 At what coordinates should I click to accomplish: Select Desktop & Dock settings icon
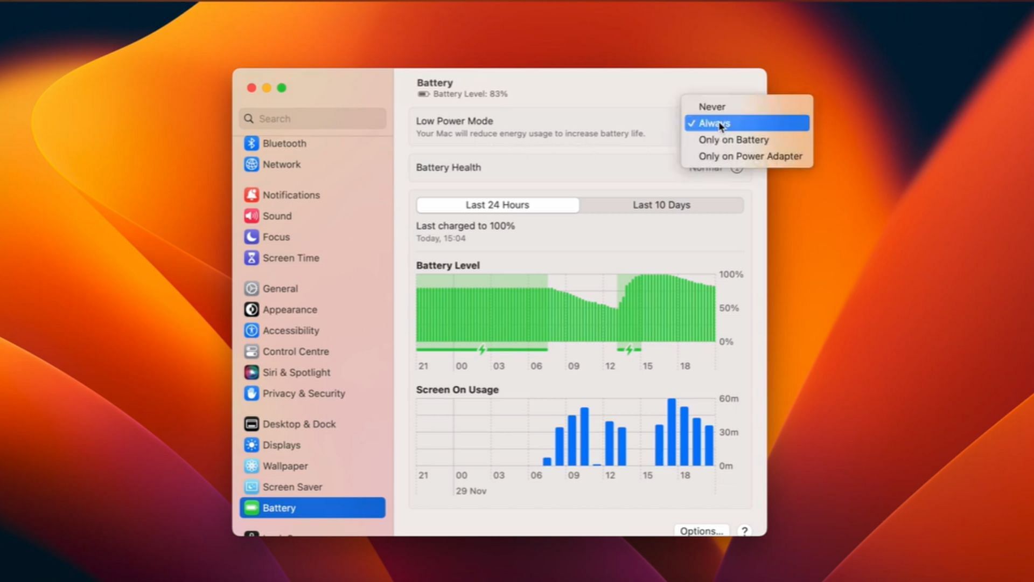[x=251, y=424]
